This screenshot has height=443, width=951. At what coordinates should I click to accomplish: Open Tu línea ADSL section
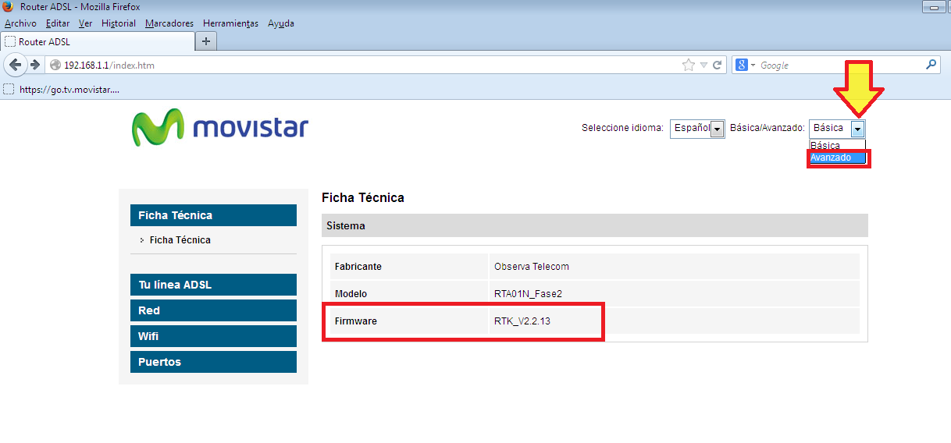click(x=213, y=285)
